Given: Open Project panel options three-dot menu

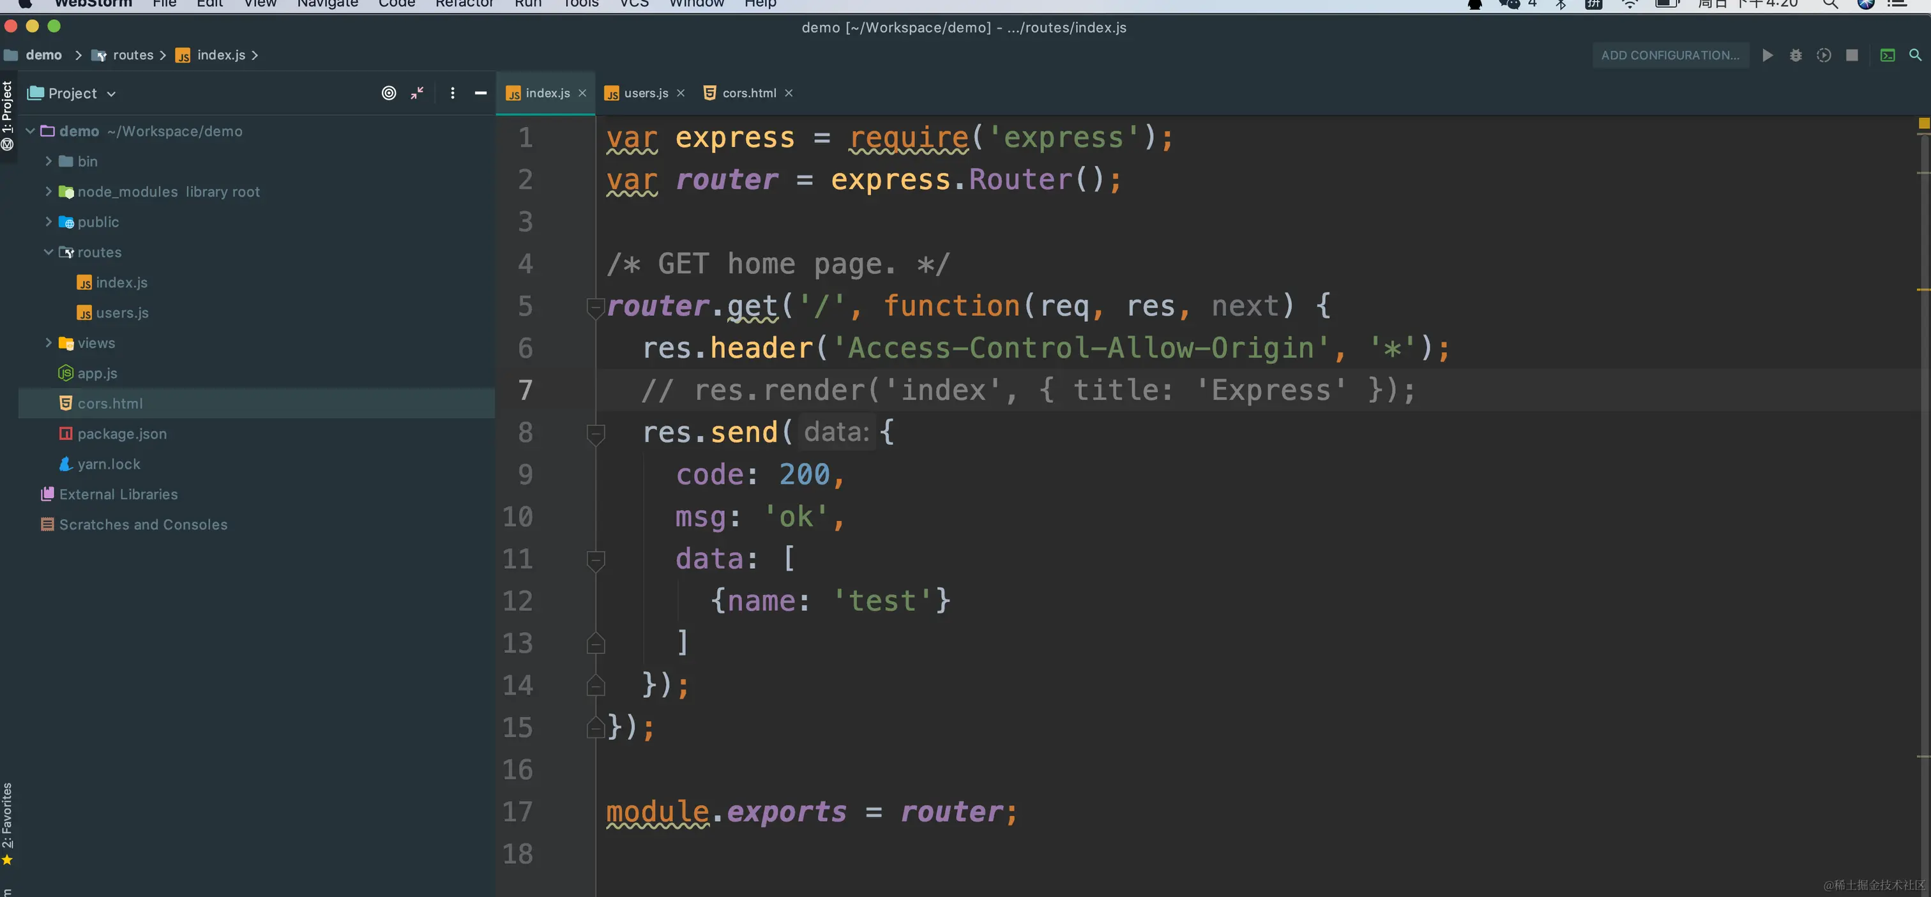Looking at the screenshot, I should click(452, 93).
